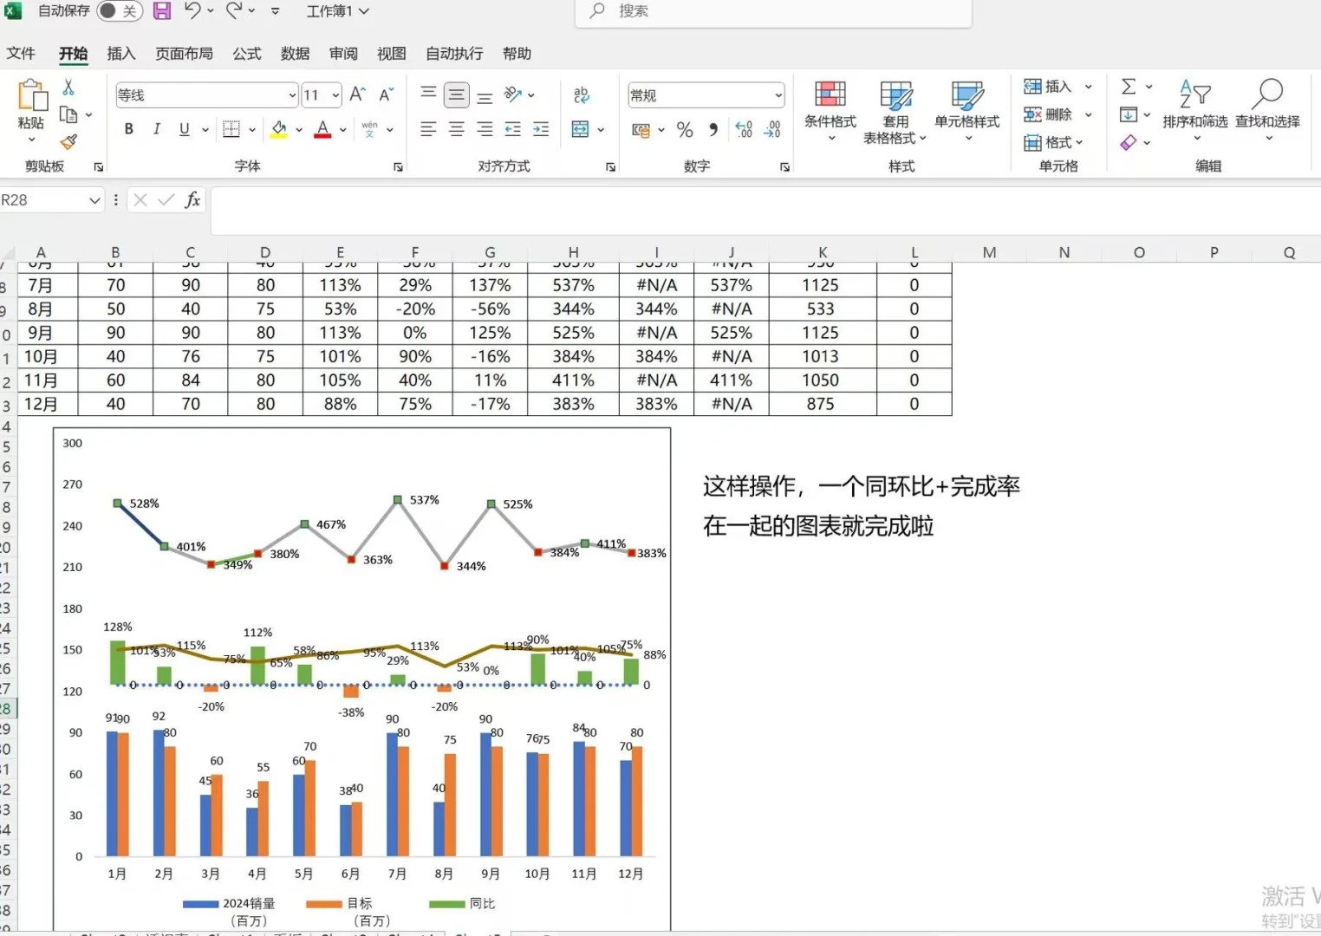
Task: Apply the red font color
Action: click(x=322, y=129)
